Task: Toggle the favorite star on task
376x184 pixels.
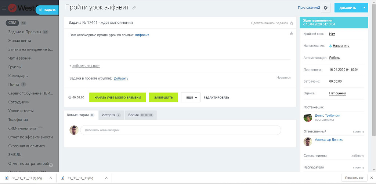Action: (x=291, y=34)
